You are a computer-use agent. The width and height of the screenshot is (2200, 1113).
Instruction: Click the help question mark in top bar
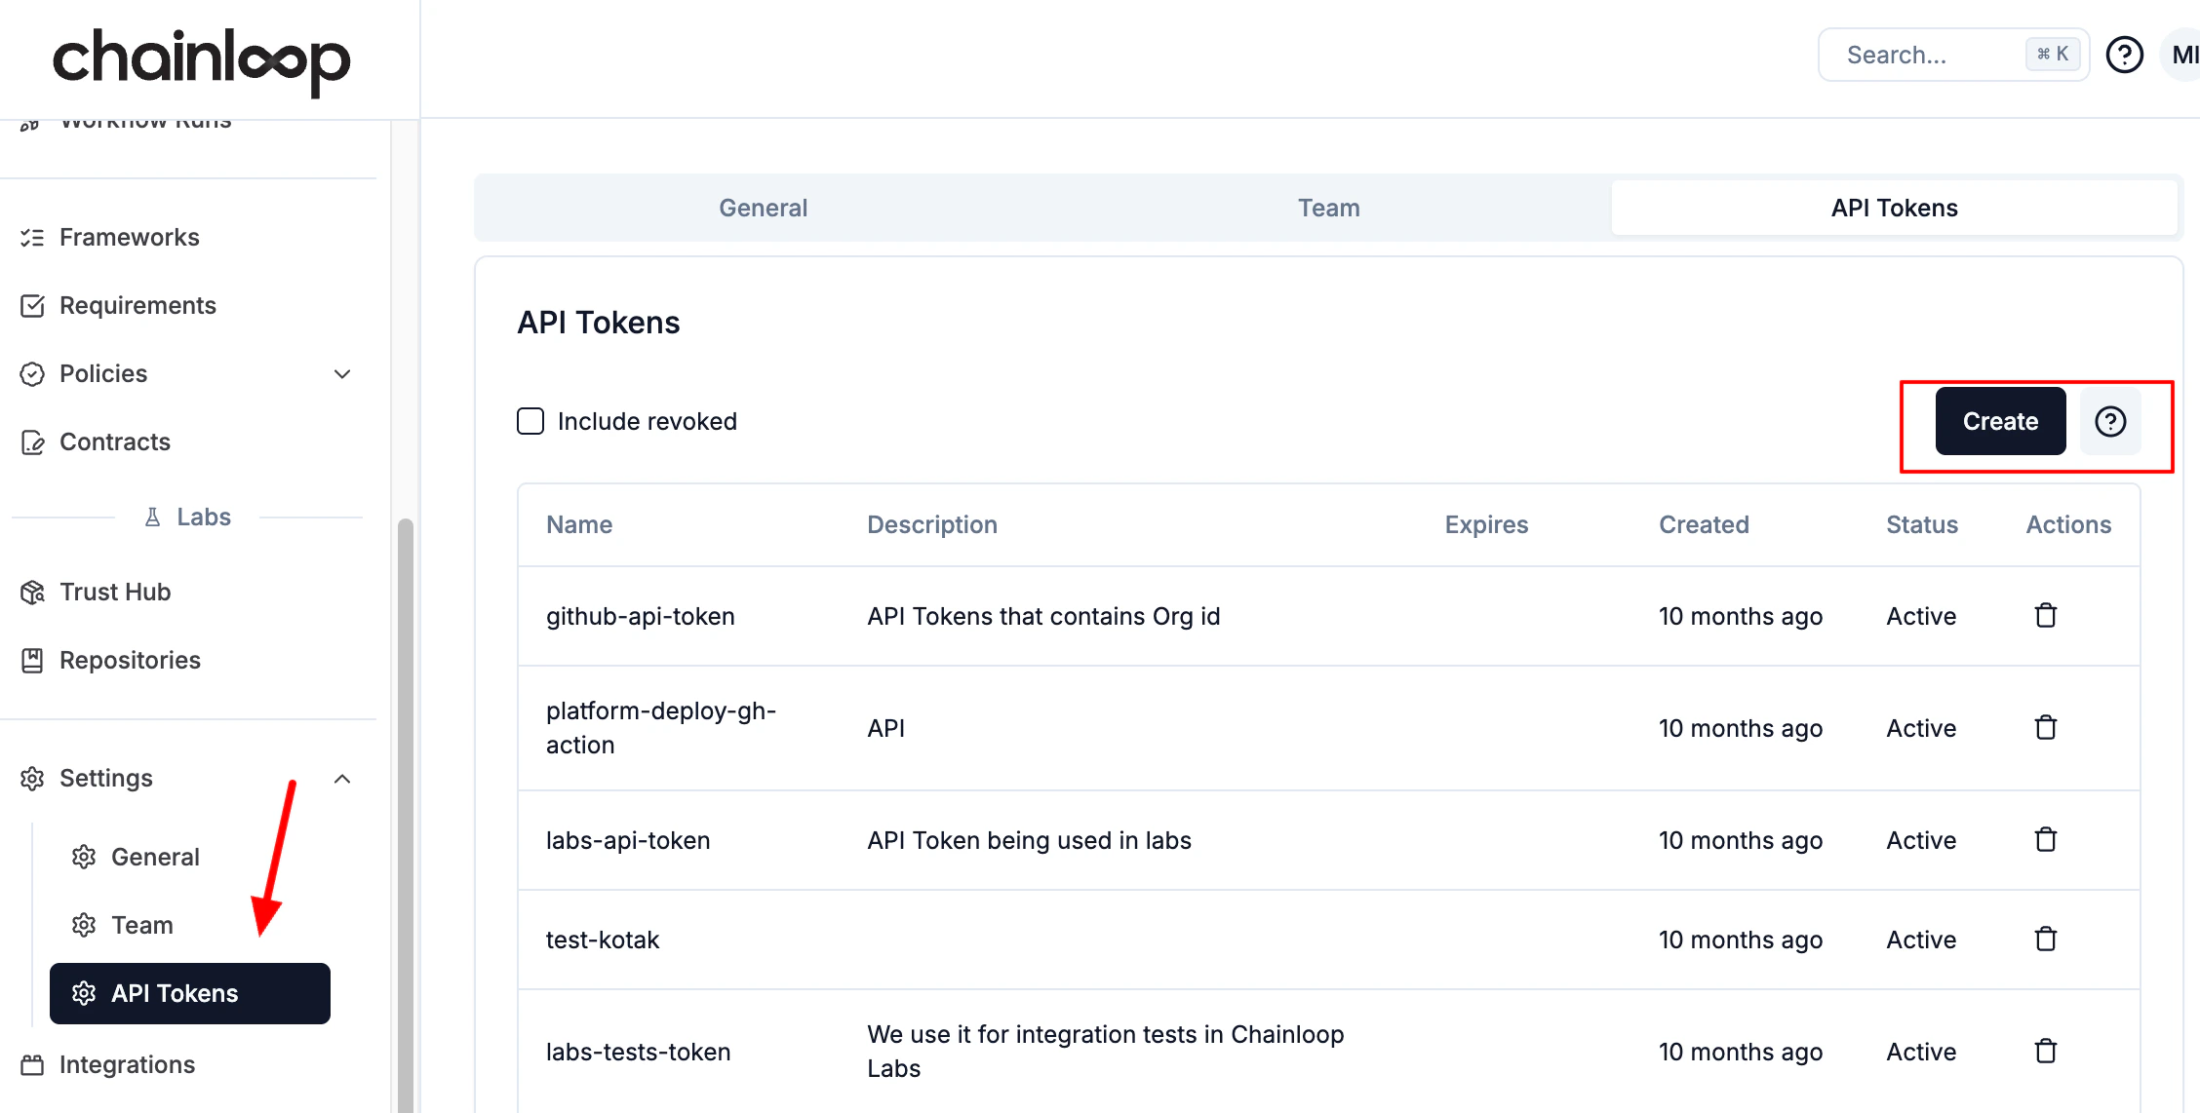click(2125, 55)
